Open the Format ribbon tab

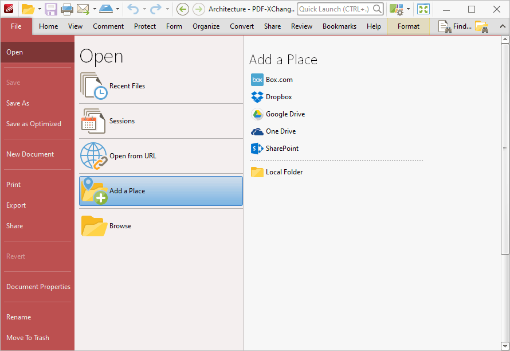pos(409,26)
